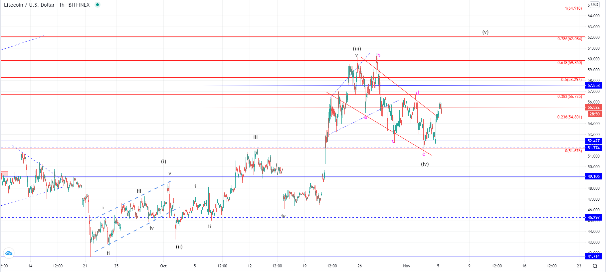Click the 45.297 price axis label
The height and width of the screenshot is (272, 606).
click(x=593, y=218)
